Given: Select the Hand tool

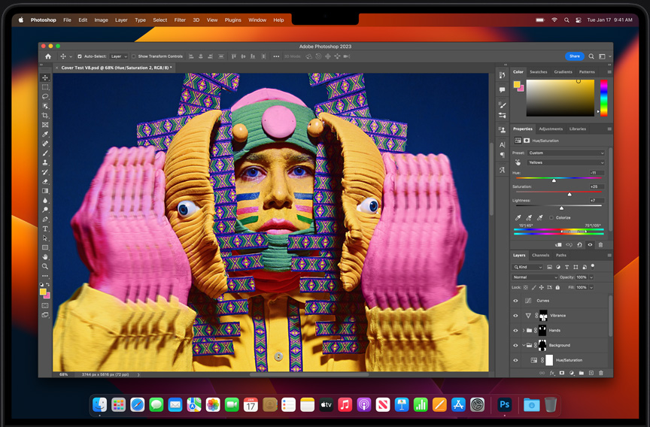Looking at the screenshot, I should click(x=45, y=257).
